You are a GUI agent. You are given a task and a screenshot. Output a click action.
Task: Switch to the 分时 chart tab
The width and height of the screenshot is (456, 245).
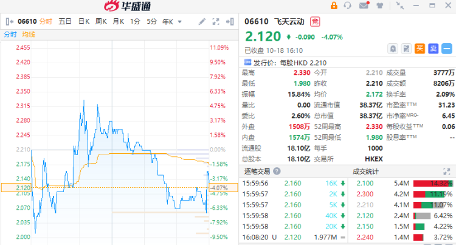pos(46,21)
